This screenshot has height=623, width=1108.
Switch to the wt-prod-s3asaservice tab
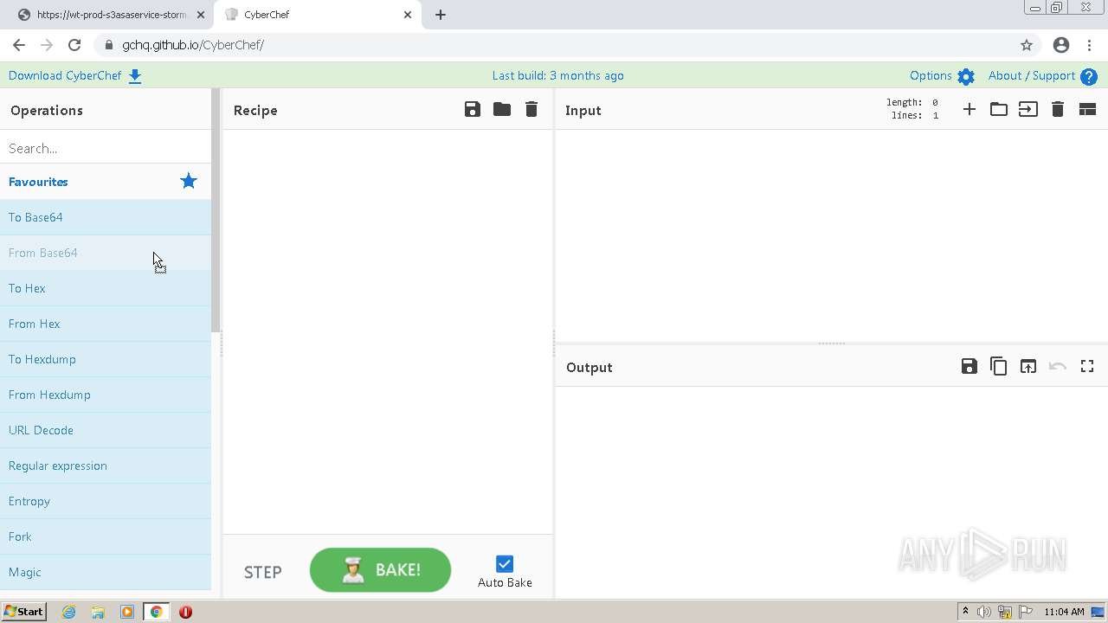111,15
